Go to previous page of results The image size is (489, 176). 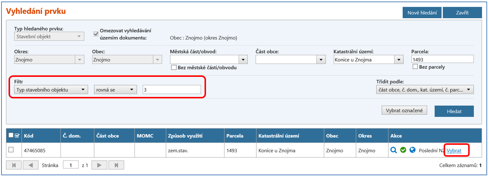(x=31, y=165)
